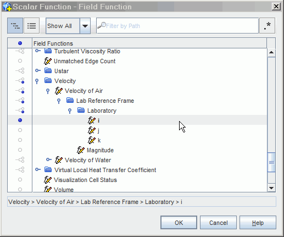The width and height of the screenshot is (284, 237).
Task: Select Unmatched Edge Count field function
Action: [x=85, y=61]
